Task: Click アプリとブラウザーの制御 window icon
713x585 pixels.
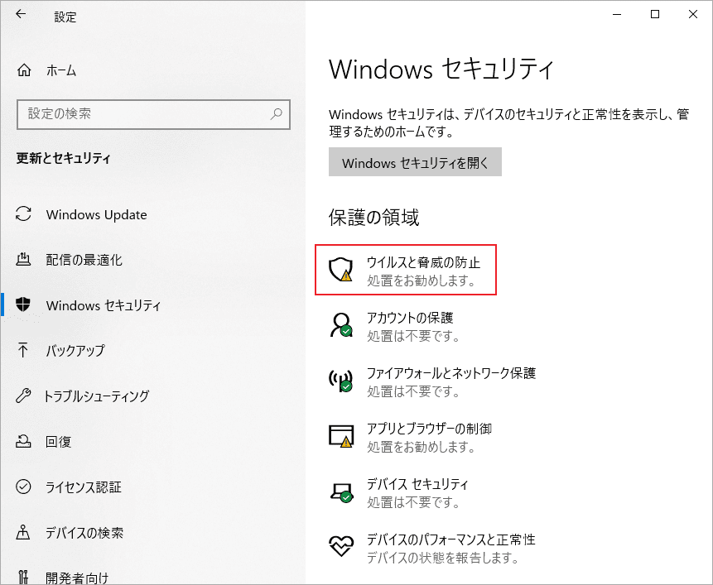Action: (x=341, y=436)
